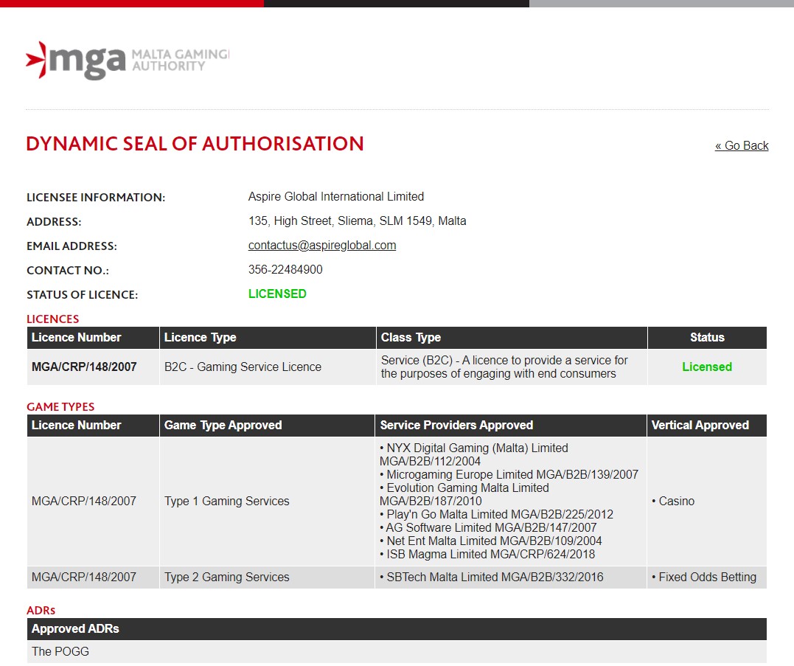Click the 'EMAIL ADDRESS:' field label
Screen dimensions: 794x666
(x=72, y=246)
